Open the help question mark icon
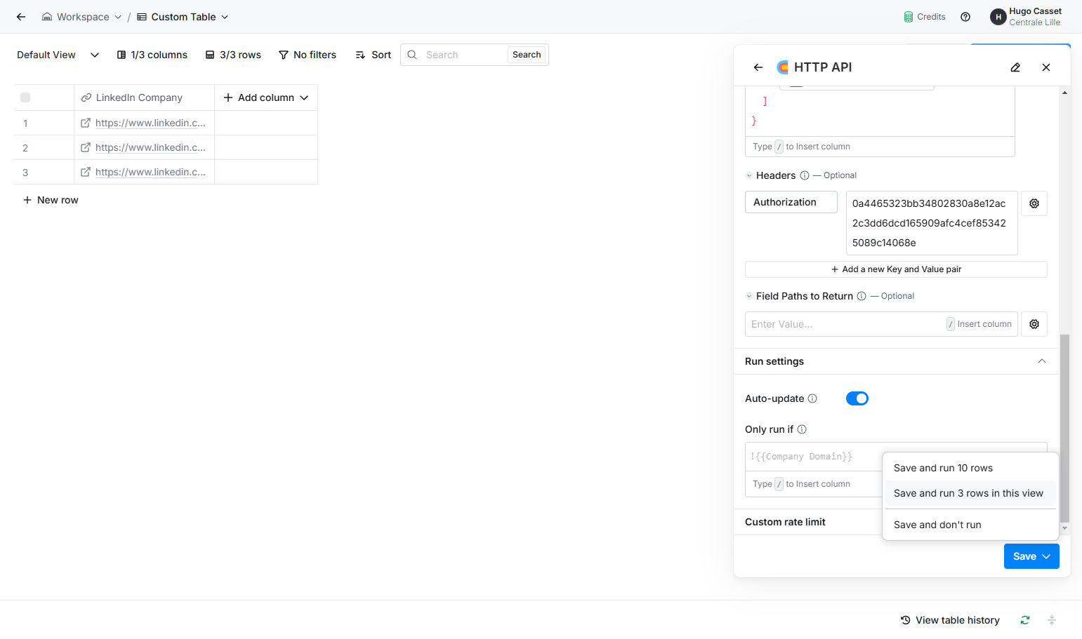Screen dimensions: 1082x639 pos(965,17)
